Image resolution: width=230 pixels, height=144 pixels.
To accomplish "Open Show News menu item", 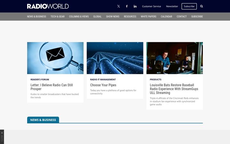I will click(113, 16).
